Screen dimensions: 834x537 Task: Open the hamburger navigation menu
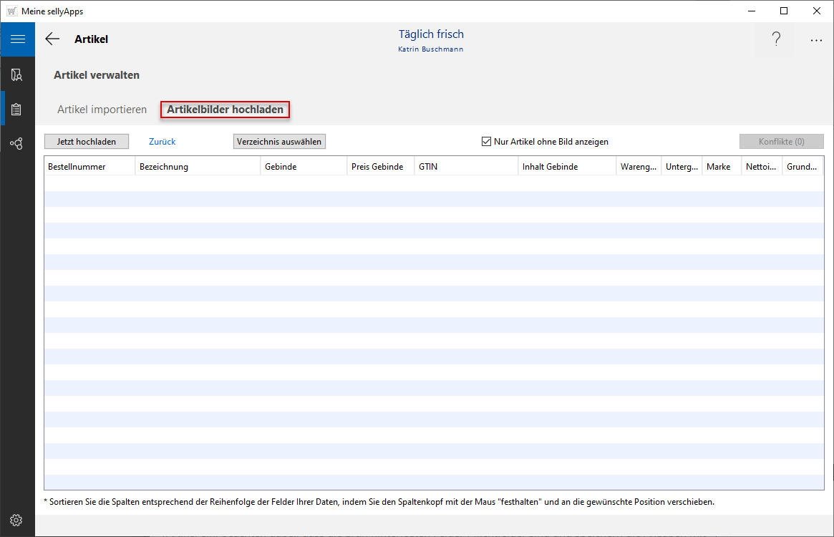click(x=17, y=39)
